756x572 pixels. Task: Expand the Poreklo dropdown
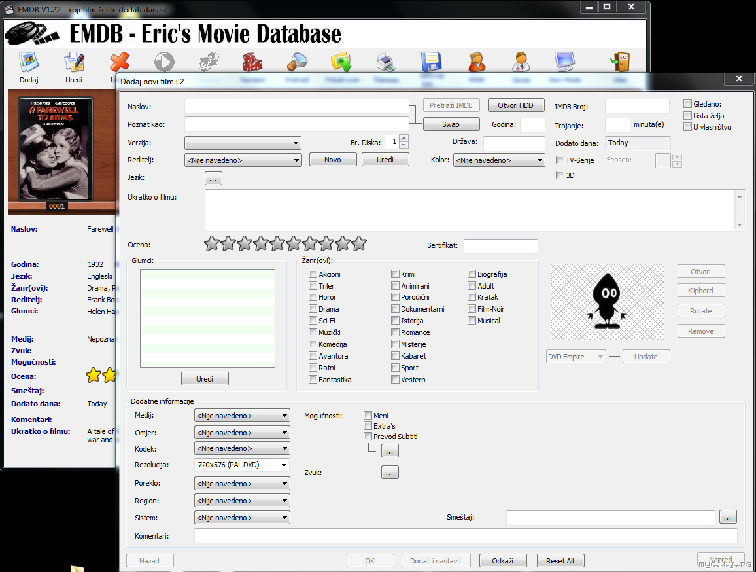click(x=242, y=483)
